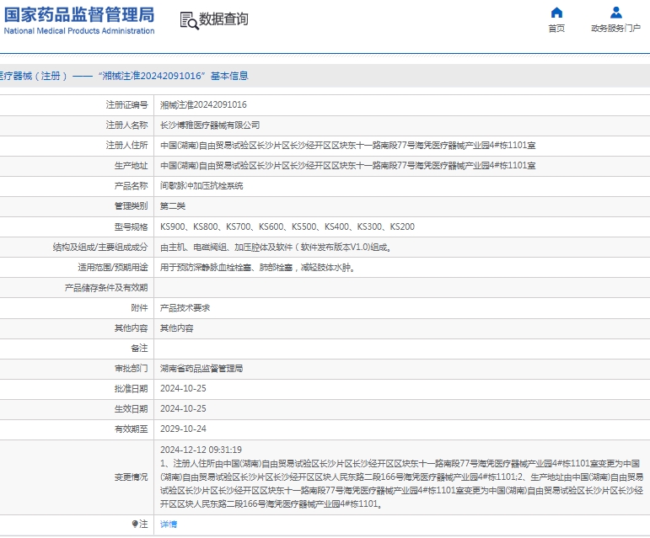Click the 注册证编号 field label
Image resolution: width=650 pixels, height=538 pixels.
[x=126, y=104]
